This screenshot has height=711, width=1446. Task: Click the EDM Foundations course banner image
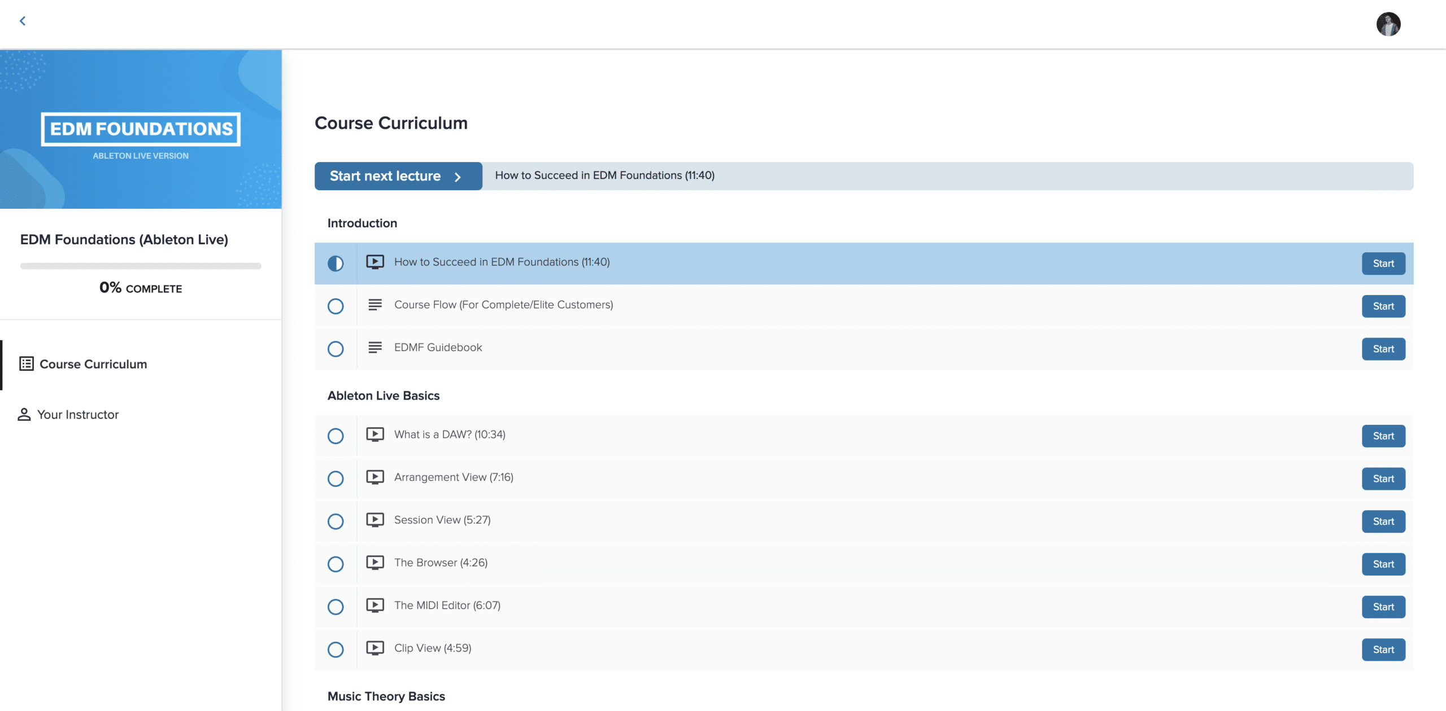[x=141, y=129]
